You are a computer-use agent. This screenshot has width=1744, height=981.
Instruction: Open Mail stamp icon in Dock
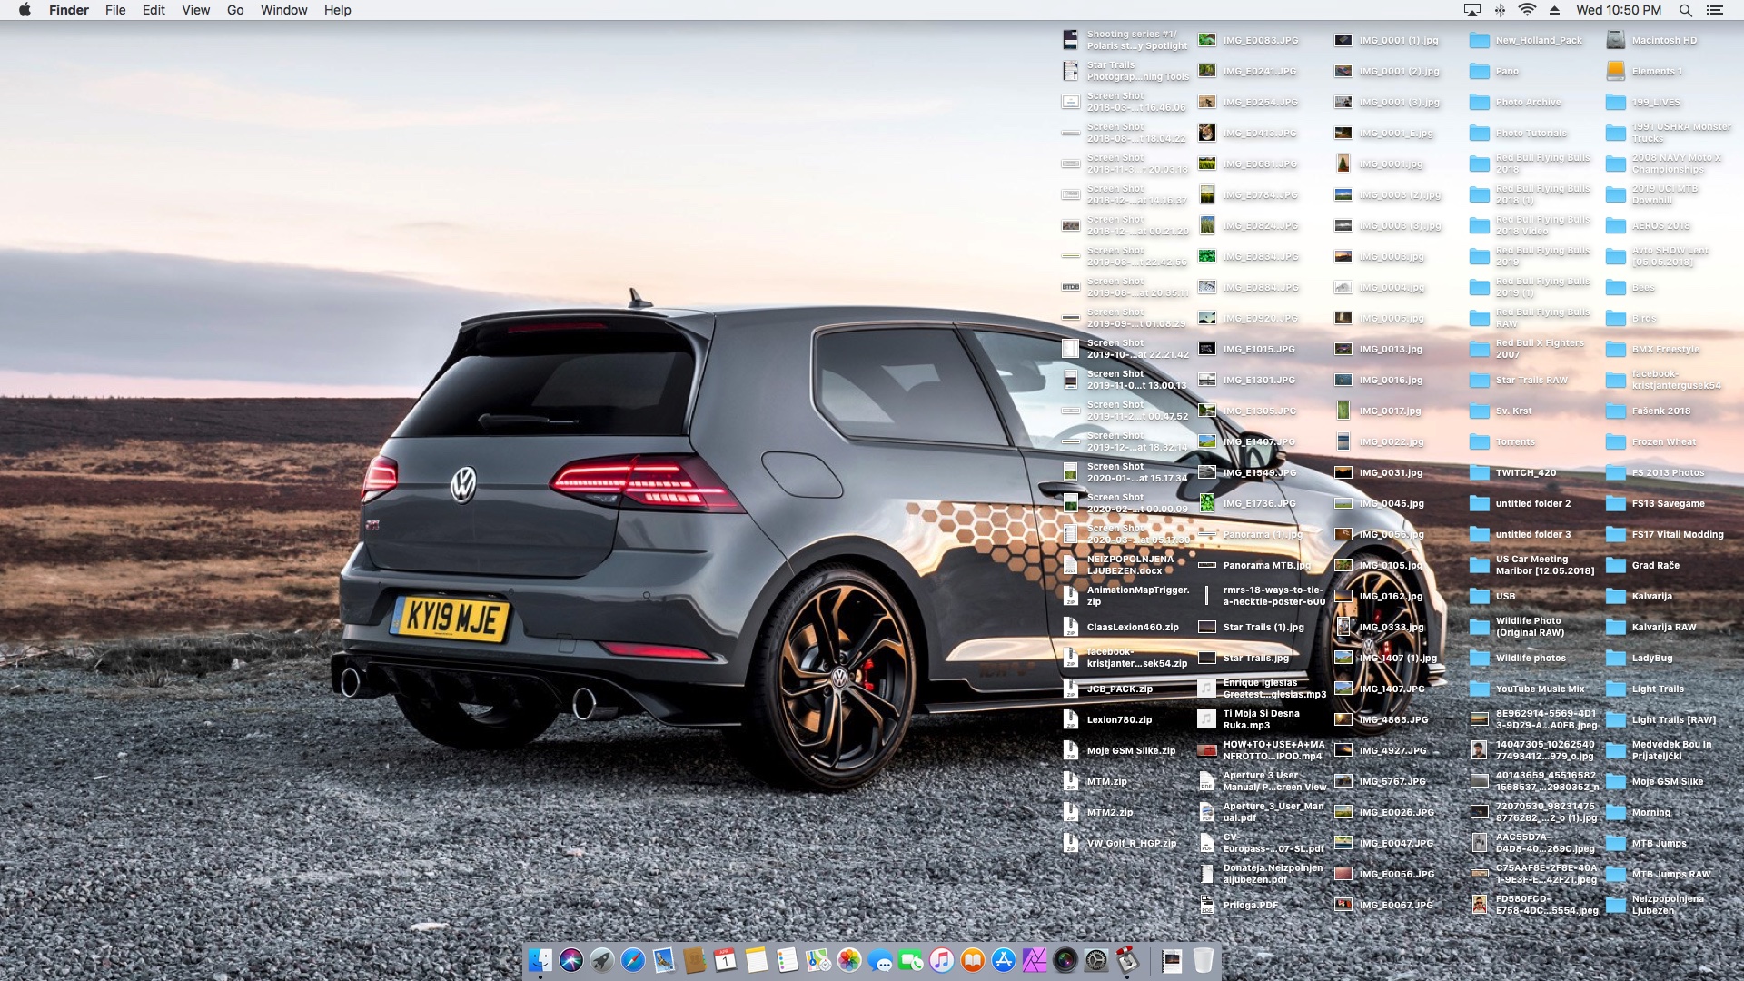pyautogui.click(x=664, y=960)
